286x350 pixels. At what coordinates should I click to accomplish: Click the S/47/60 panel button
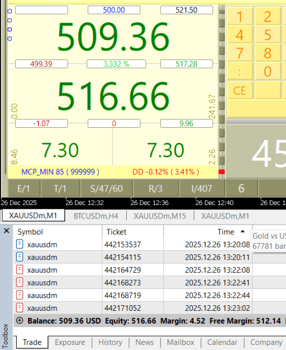(x=106, y=189)
